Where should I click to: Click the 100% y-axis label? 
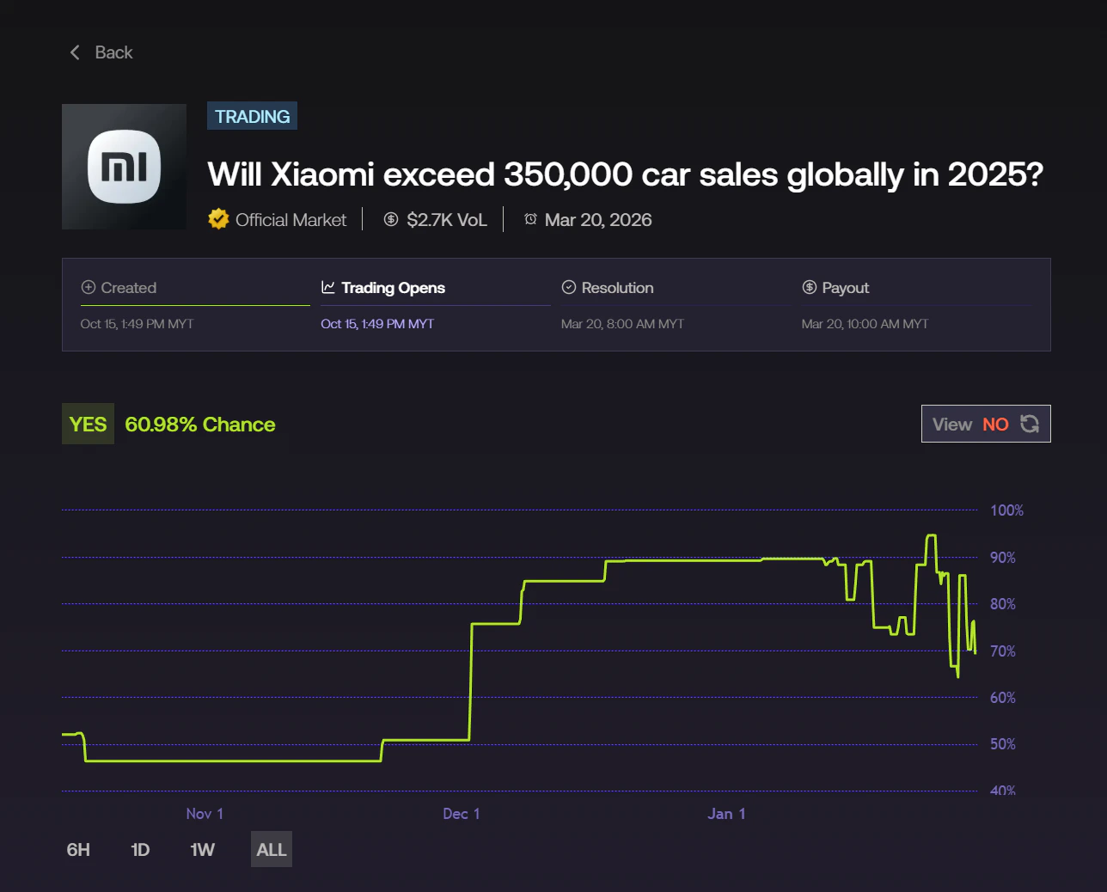pyautogui.click(x=1006, y=510)
